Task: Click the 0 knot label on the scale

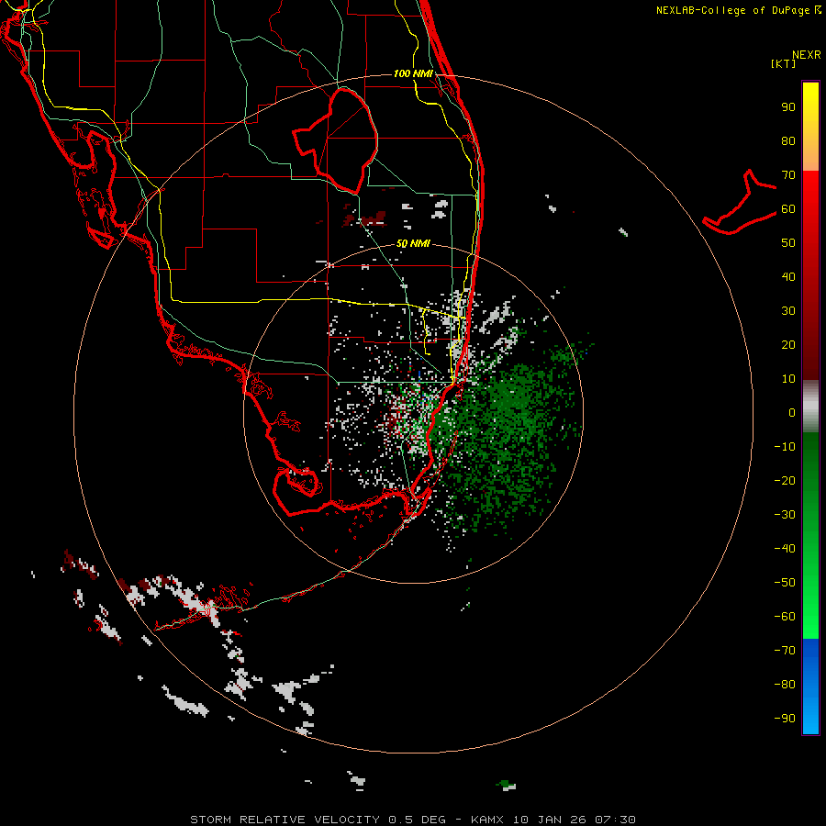Action: coord(792,412)
